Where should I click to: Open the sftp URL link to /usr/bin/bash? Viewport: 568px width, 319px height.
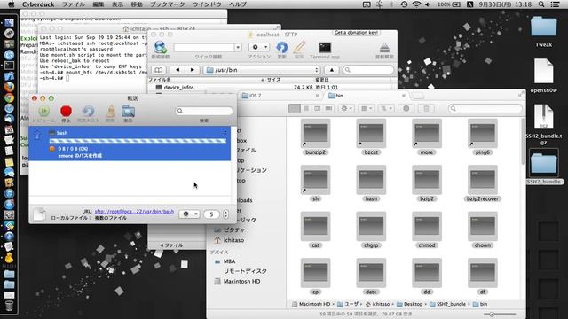click(134, 211)
